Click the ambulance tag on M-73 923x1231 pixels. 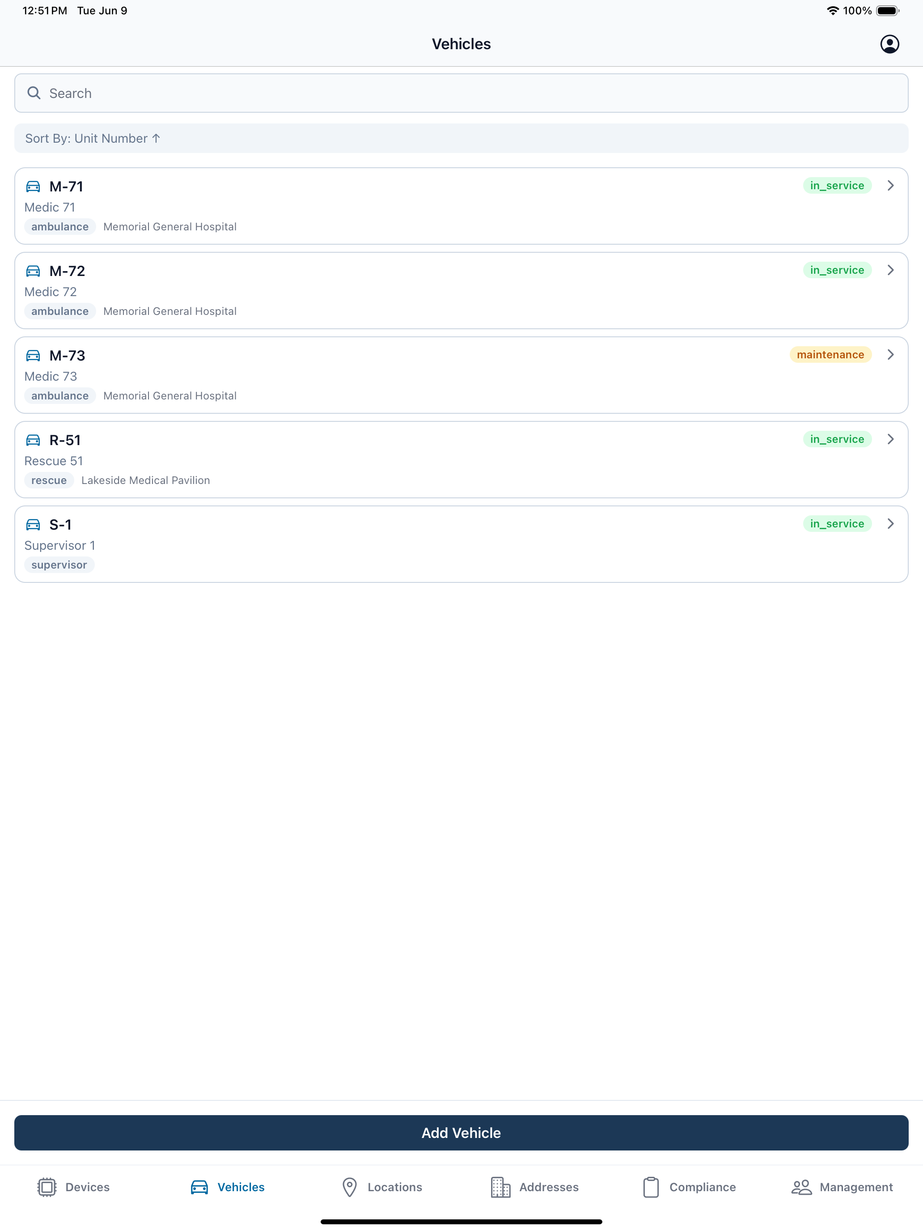pos(60,396)
